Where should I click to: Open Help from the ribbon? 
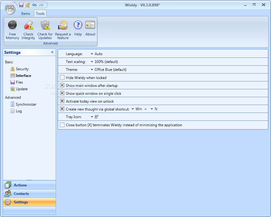[x=78, y=28]
